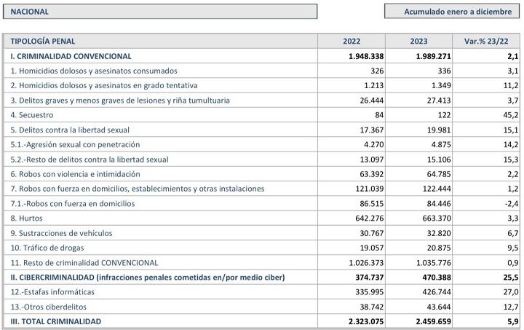
Task: Select the 2022 column header
Action: coord(352,41)
